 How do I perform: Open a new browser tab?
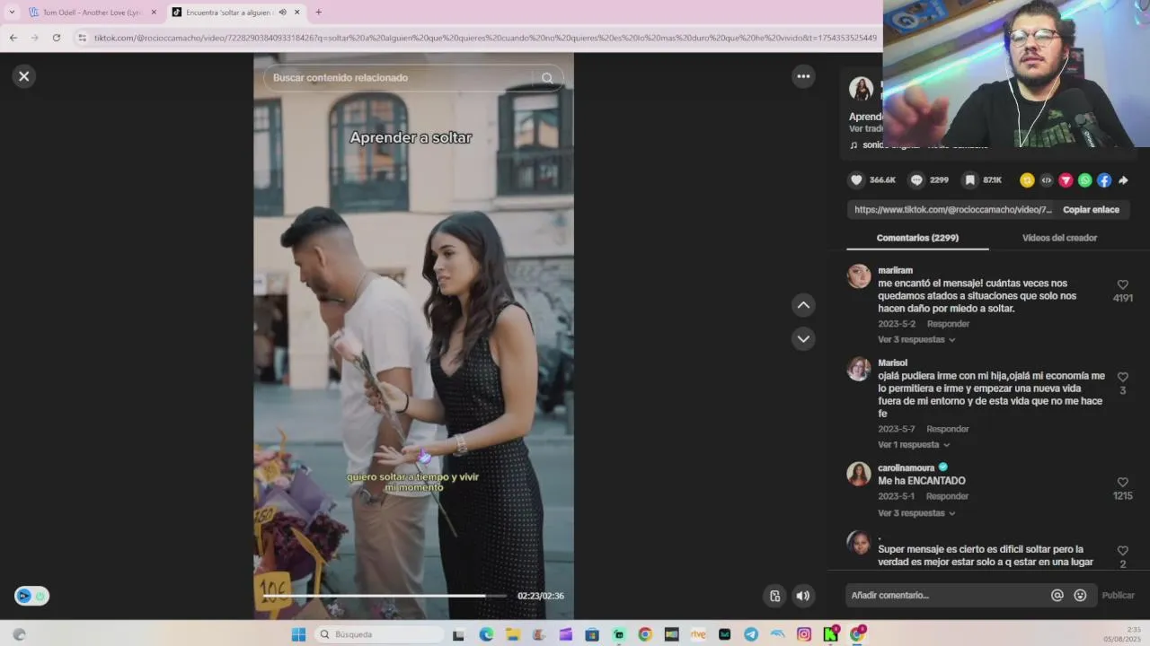(318, 13)
